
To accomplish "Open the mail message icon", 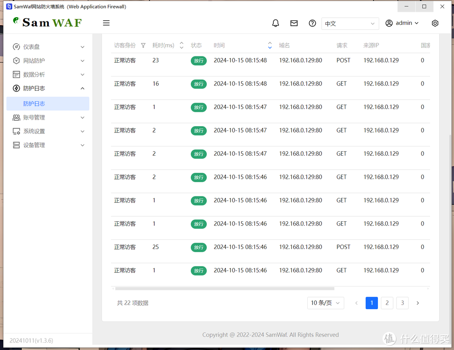I will (294, 23).
